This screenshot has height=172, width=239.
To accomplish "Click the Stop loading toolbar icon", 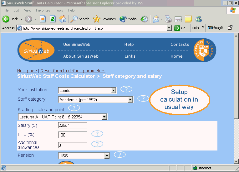I will point(43,19).
